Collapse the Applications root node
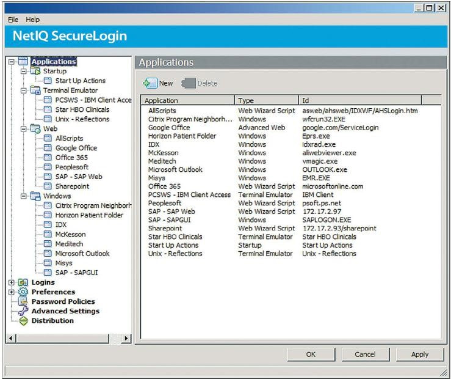Screen dimensions: 451x379 (12, 62)
